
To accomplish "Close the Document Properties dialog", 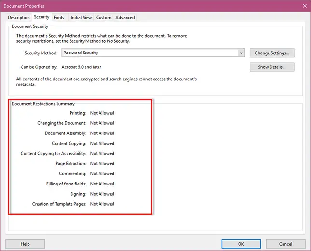I will pos(305,6).
